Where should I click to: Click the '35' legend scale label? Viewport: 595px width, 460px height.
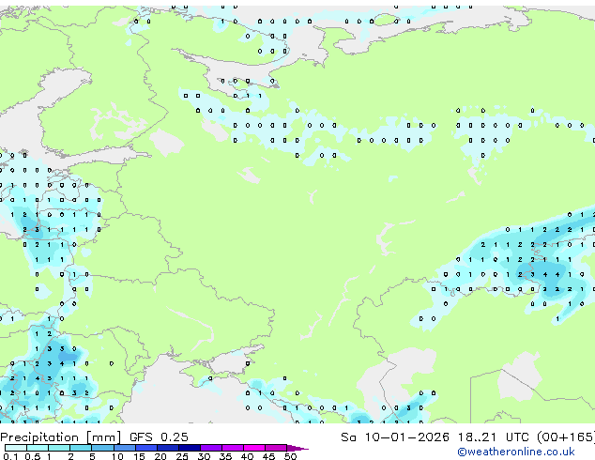pos(225,456)
